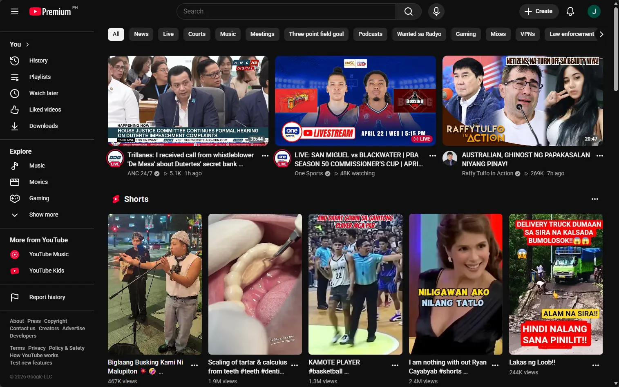Start voice search with microphone icon
Image resolution: width=619 pixels, height=387 pixels.
click(436, 11)
